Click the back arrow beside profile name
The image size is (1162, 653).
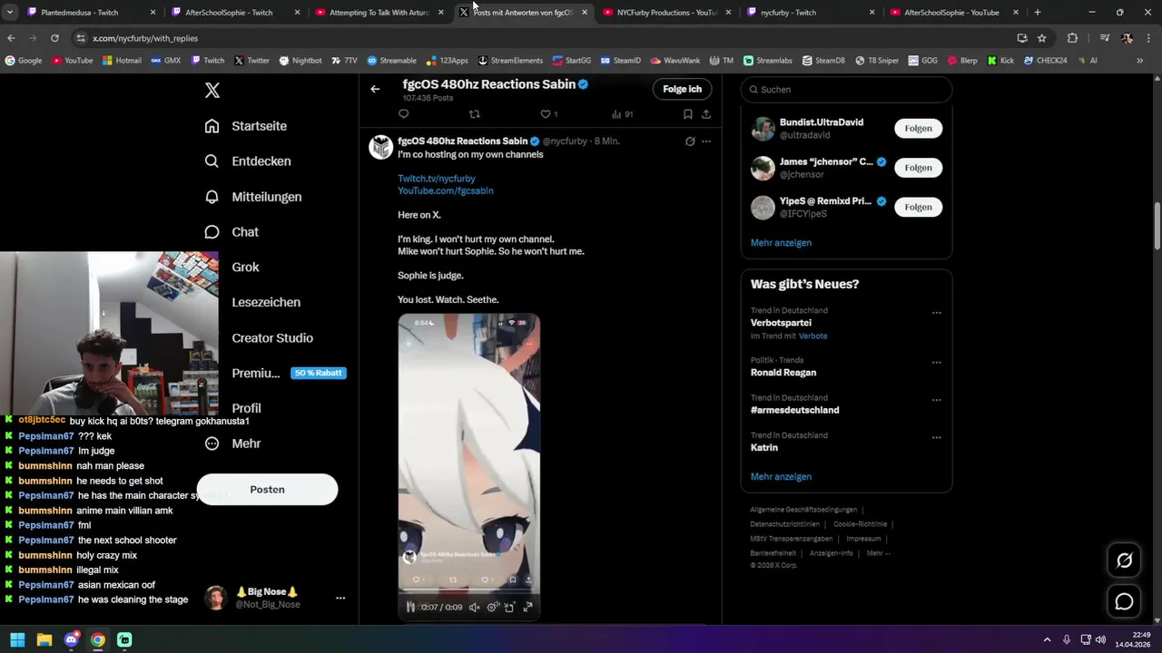[375, 89]
